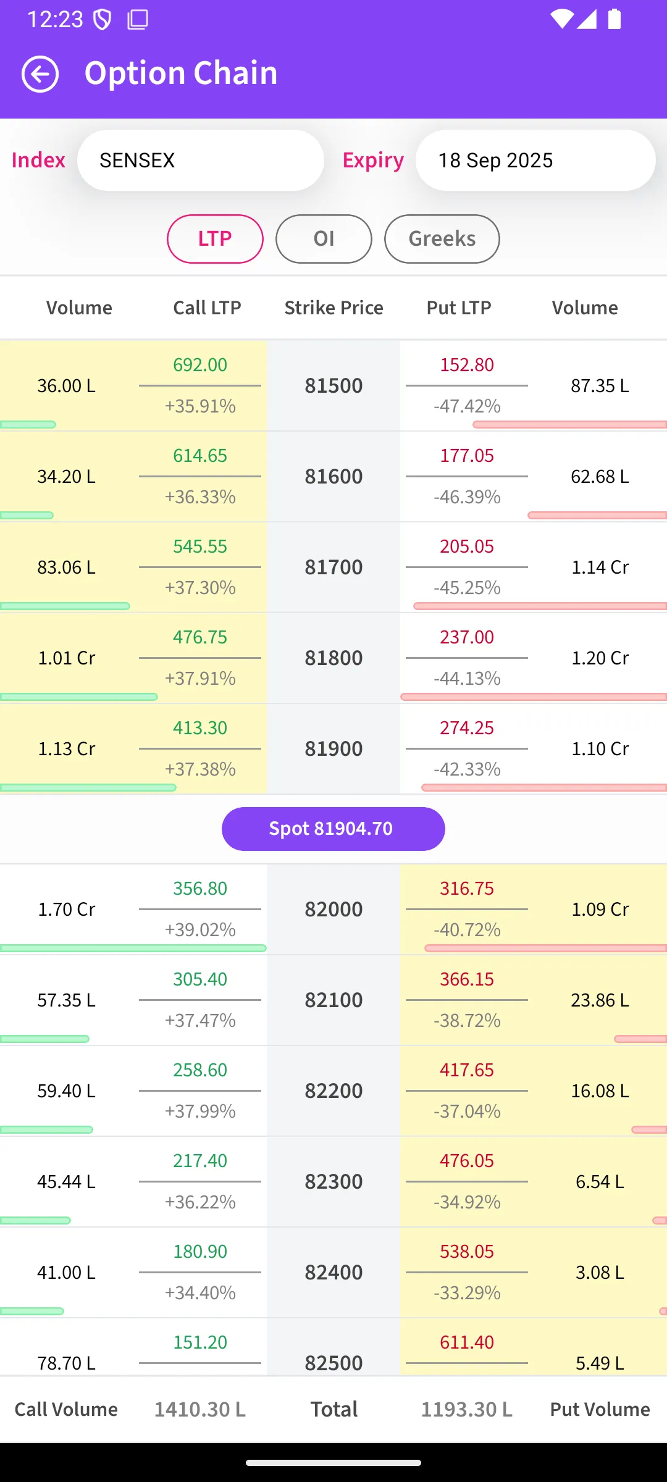Image resolution: width=667 pixels, height=1482 pixels.
Task: Tap Call LTP 692.00 value
Action: (200, 365)
